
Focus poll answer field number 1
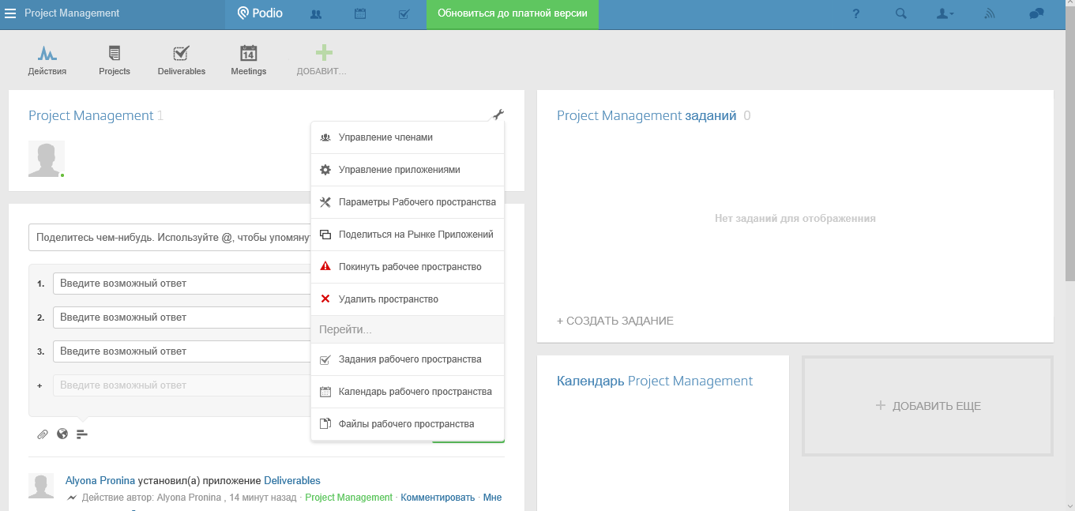[x=182, y=284]
